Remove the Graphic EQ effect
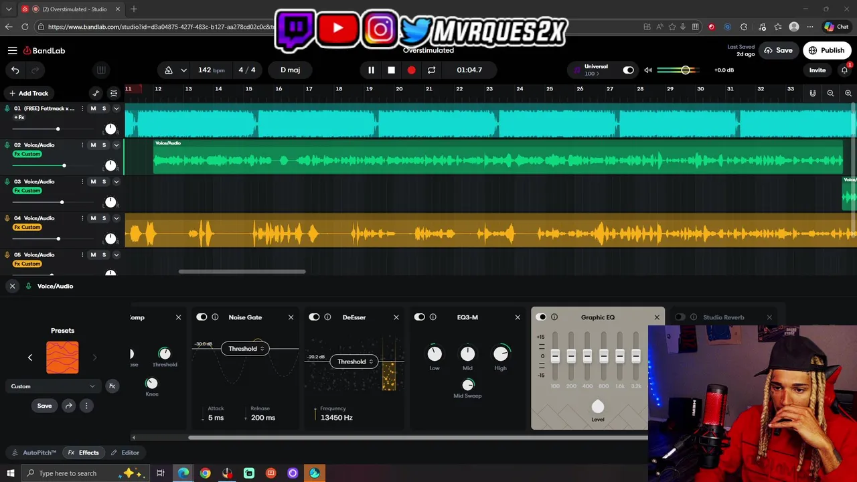The width and height of the screenshot is (857, 482). coord(657,317)
